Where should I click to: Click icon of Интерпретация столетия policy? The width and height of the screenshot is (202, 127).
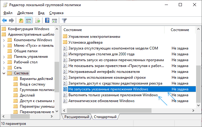[x=65, y=54]
